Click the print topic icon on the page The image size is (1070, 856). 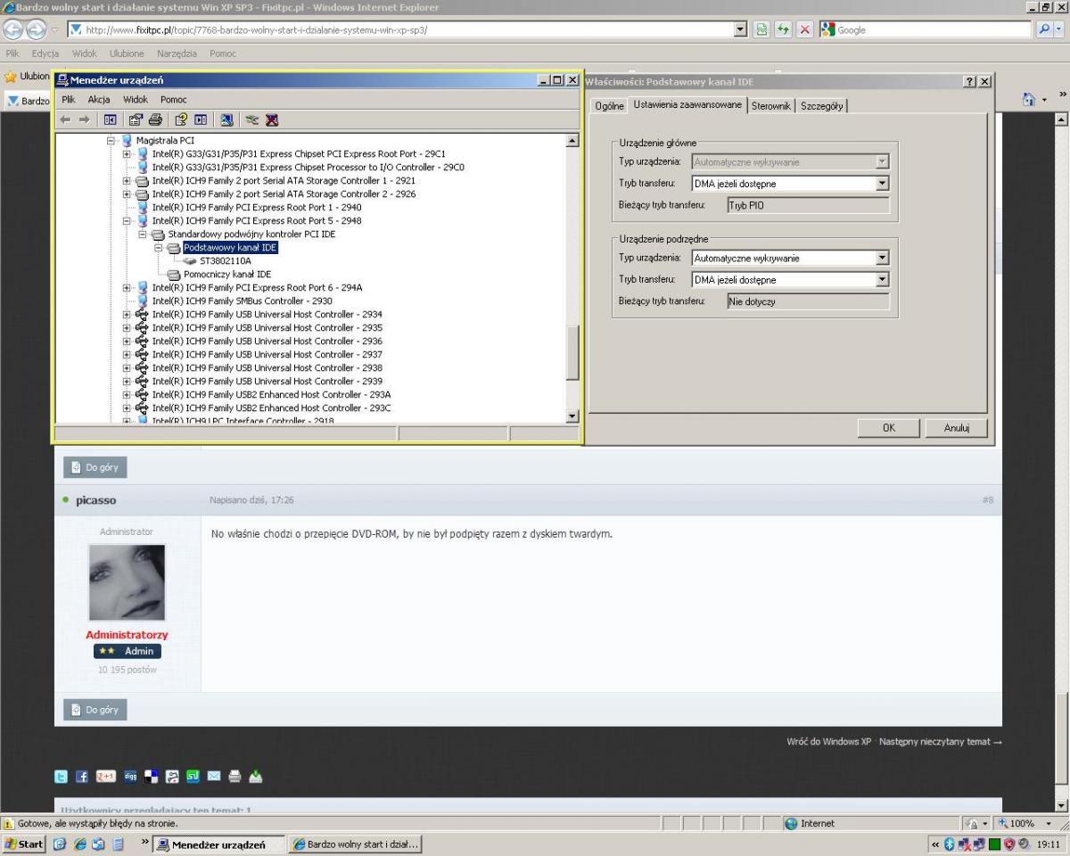click(235, 777)
